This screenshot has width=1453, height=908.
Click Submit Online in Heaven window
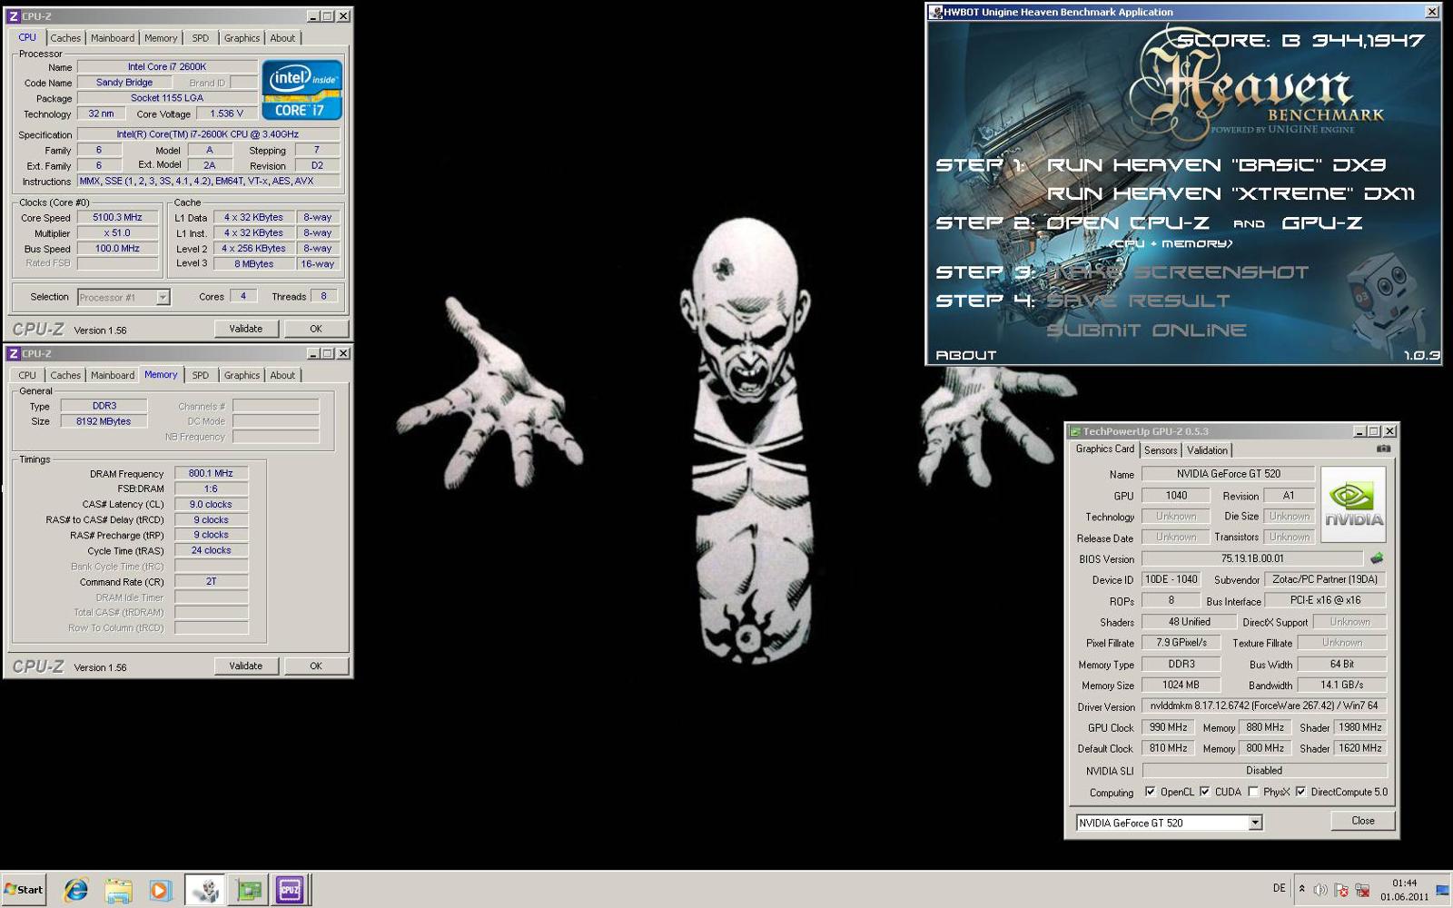point(1146,330)
